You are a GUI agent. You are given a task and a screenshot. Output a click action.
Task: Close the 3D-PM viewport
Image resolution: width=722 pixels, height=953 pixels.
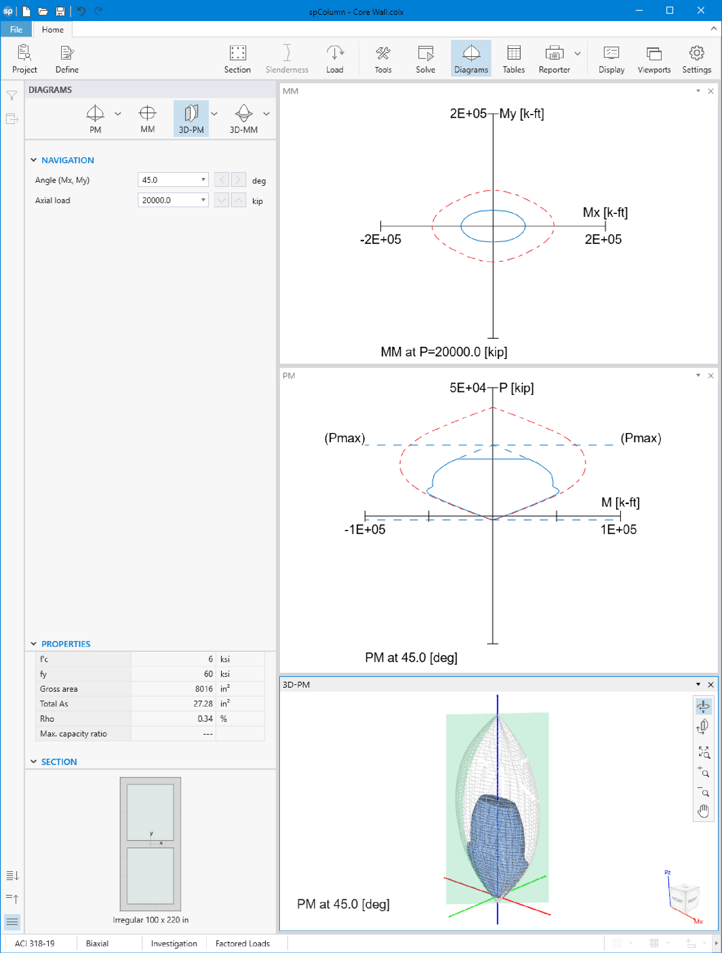coord(711,684)
